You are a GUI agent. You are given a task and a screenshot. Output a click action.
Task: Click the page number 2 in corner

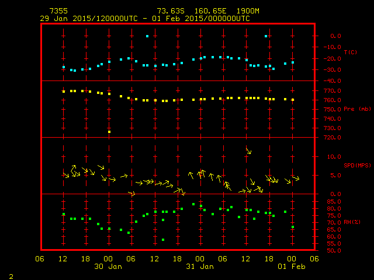[11, 276]
